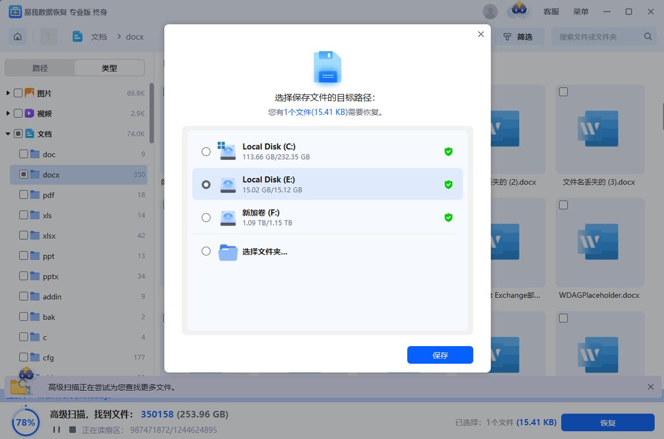Click the 保存 button in the dialog
Viewport: 664px width, 439px height.
(440, 355)
